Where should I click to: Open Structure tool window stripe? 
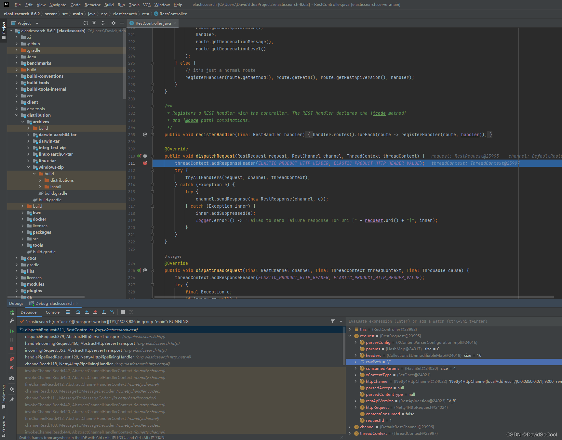(4, 426)
